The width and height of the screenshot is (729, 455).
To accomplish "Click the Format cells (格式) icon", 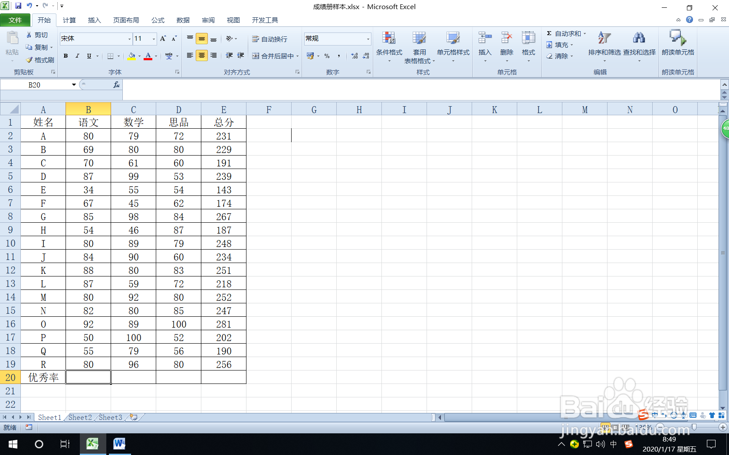I will 528,38.
